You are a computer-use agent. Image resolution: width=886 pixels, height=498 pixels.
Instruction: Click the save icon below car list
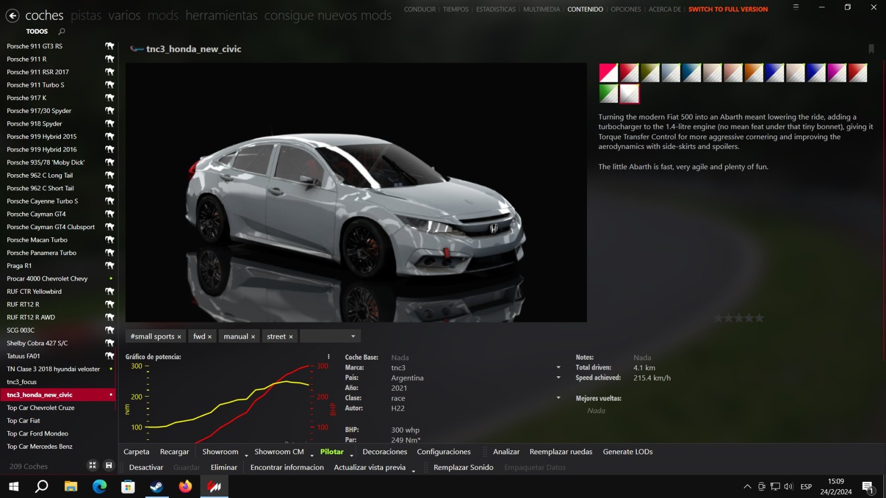tap(109, 465)
